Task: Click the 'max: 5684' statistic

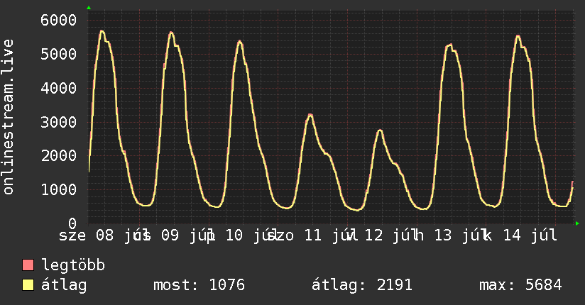Action: tap(520, 285)
